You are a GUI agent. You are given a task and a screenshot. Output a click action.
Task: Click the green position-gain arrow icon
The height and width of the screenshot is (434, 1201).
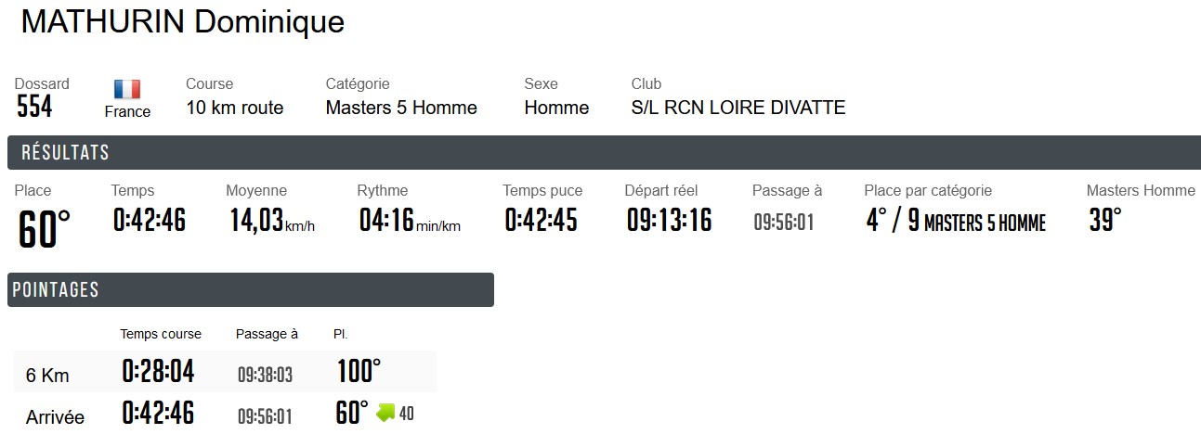385,413
